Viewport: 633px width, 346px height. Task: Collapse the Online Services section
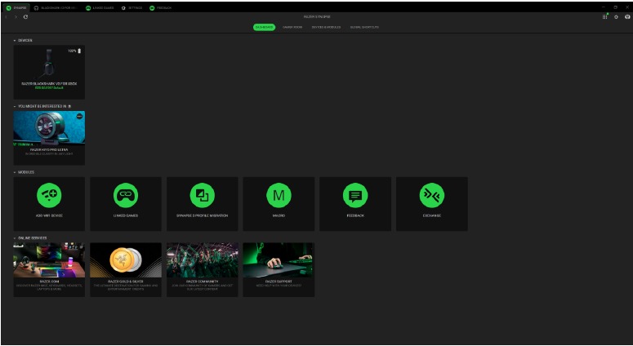point(15,238)
